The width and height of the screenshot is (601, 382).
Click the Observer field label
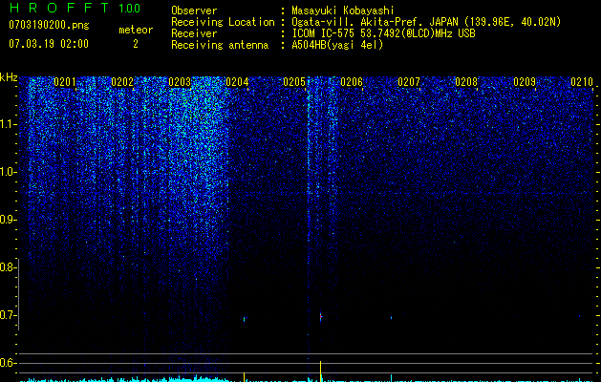pos(194,11)
